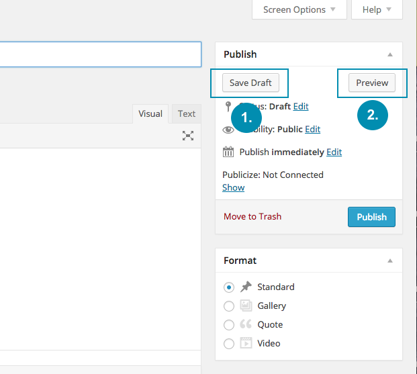Click into the post title field
This screenshot has height=374, width=417.
(x=101, y=54)
